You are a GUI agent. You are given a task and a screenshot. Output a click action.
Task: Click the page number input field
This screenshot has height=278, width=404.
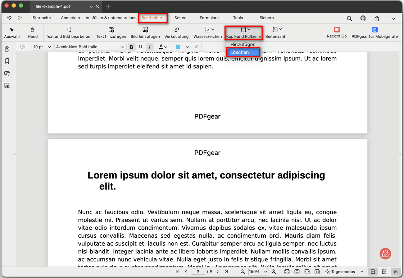point(198,272)
